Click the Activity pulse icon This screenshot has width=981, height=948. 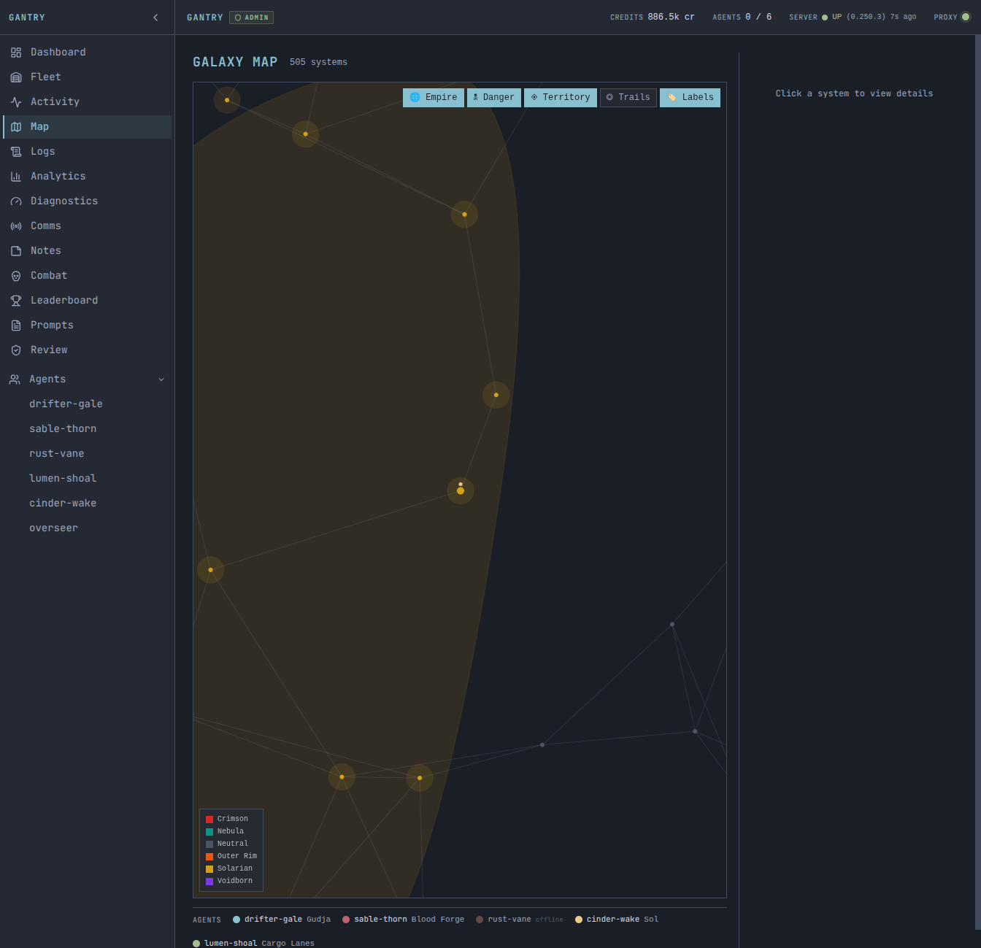(x=16, y=102)
